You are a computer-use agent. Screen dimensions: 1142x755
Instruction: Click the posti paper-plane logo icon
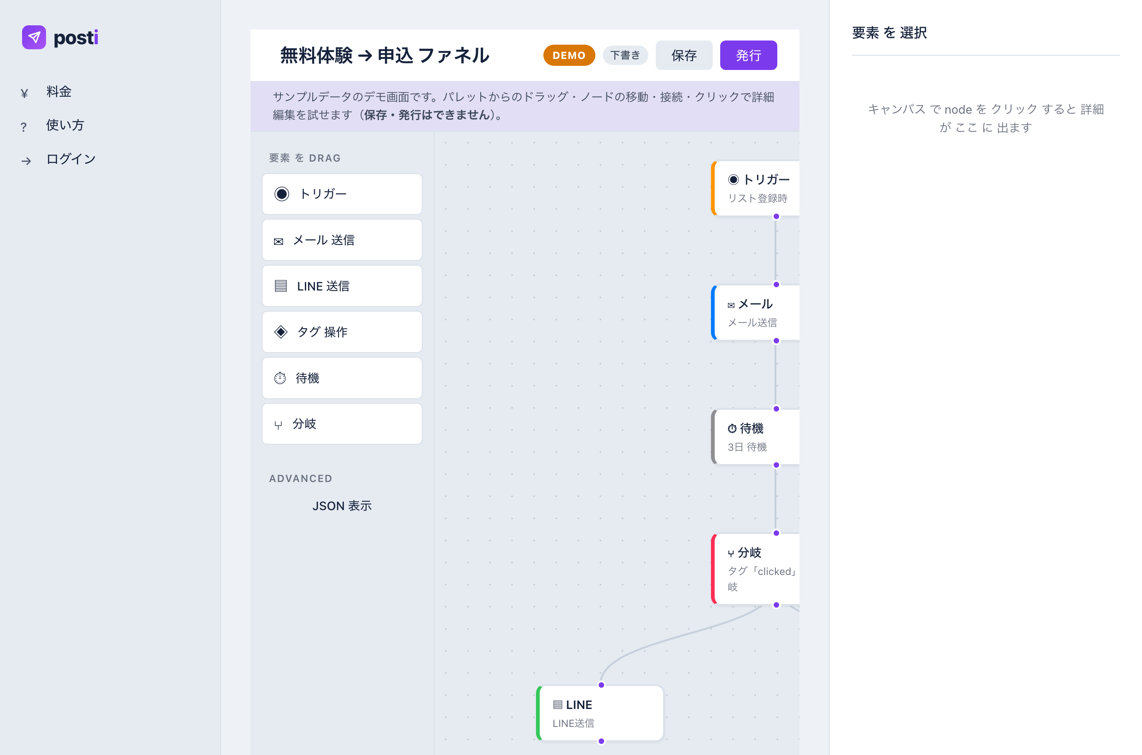[x=34, y=37]
